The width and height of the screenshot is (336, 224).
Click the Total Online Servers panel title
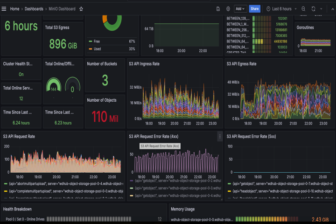[18, 88]
